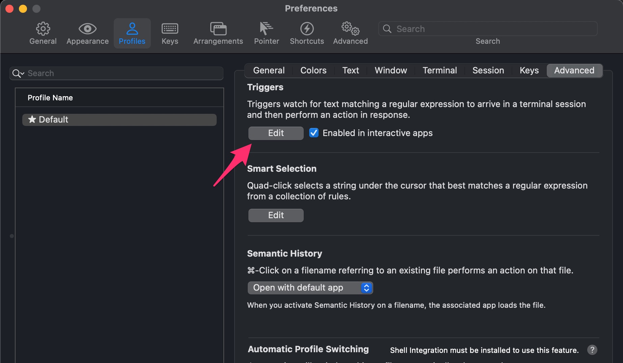The width and height of the screenshot is (623, 363).
Task: Switch to the Text tab
Action: [x=351, y=70]
